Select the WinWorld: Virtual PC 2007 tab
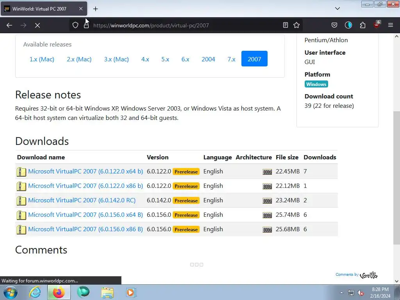Image resolution: width=400 pixels, height=300 pixels. (44, 9)
